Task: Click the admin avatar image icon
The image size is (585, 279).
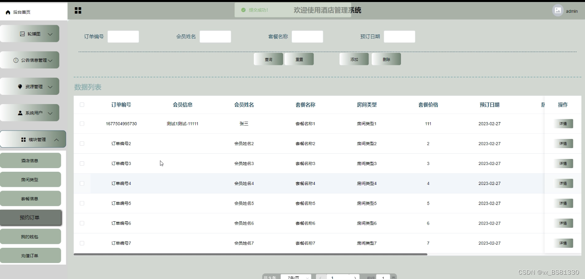Action: click(x=558, y=11)
